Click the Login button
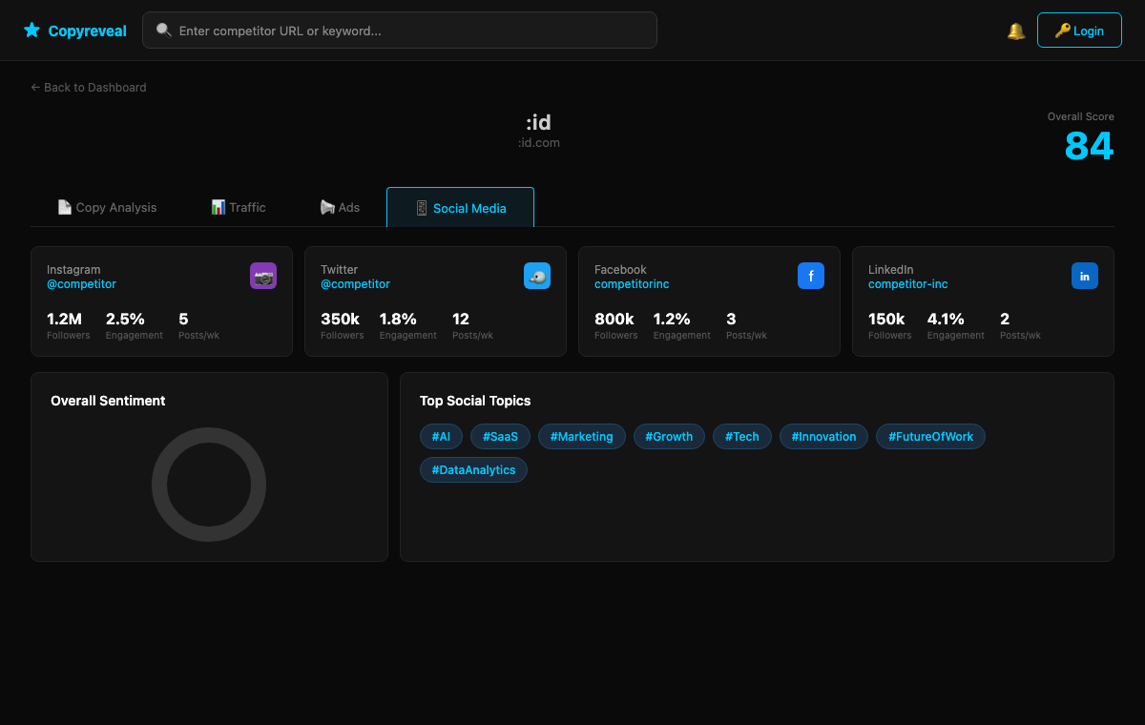Viewport: 1145px width, 725px height. pos(1079,31)
